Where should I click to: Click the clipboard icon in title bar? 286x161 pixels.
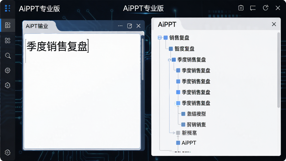pos(241,8)
